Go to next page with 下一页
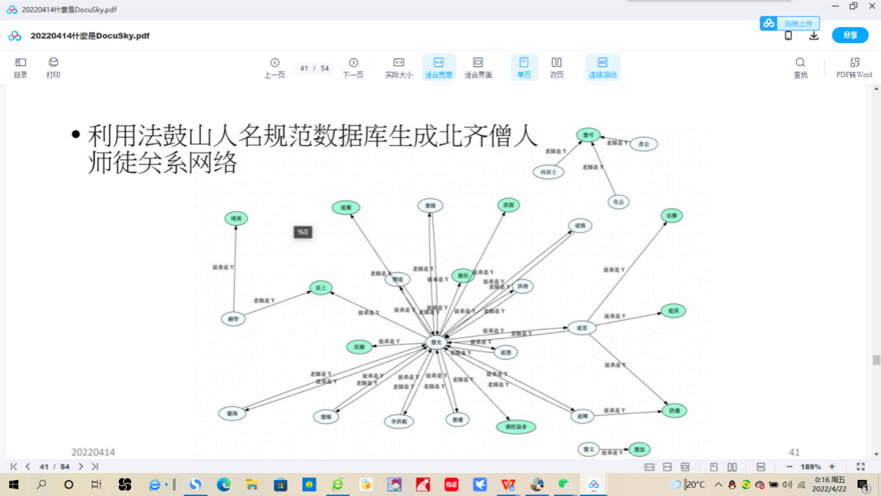Image resolution: width=881 pixels, height=496 pixels. (x=353, y=67)
